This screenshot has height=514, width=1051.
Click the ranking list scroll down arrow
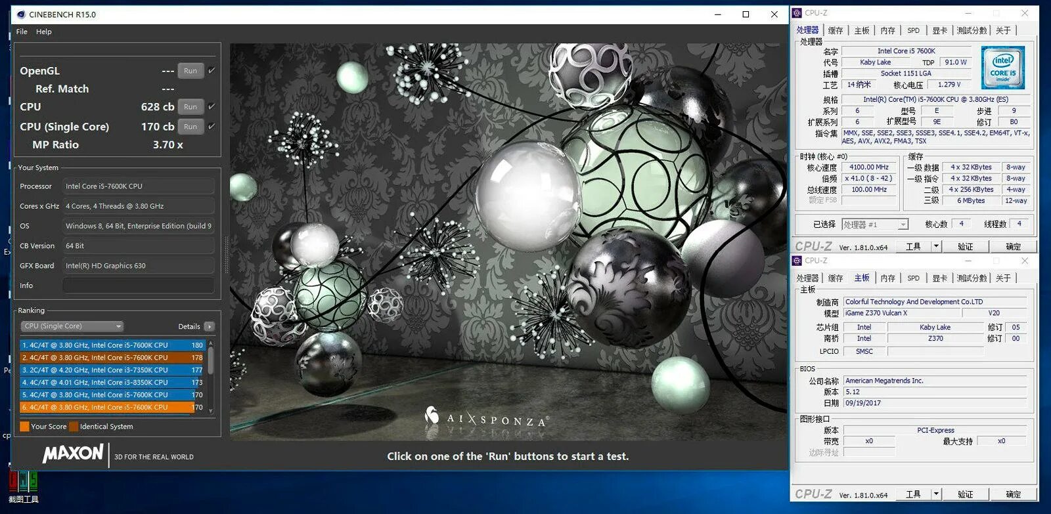(211, 411)
